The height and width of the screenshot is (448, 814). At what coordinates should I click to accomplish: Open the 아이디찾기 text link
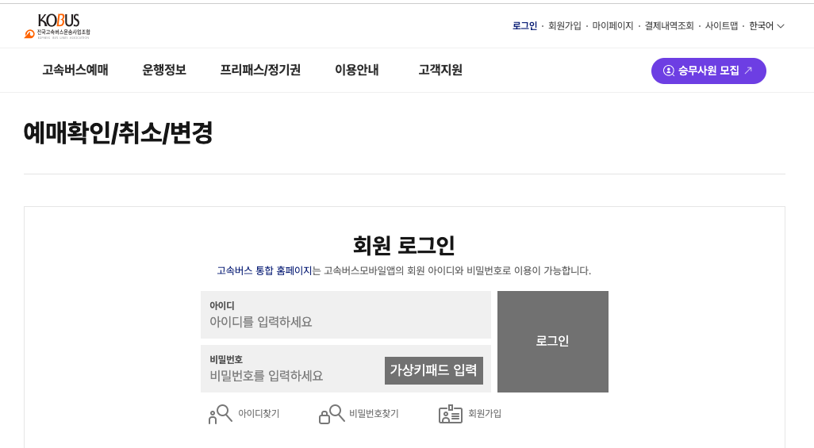click(259, 414)
